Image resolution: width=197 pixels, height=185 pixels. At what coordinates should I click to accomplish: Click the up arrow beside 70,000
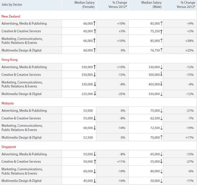coord(162,137)
